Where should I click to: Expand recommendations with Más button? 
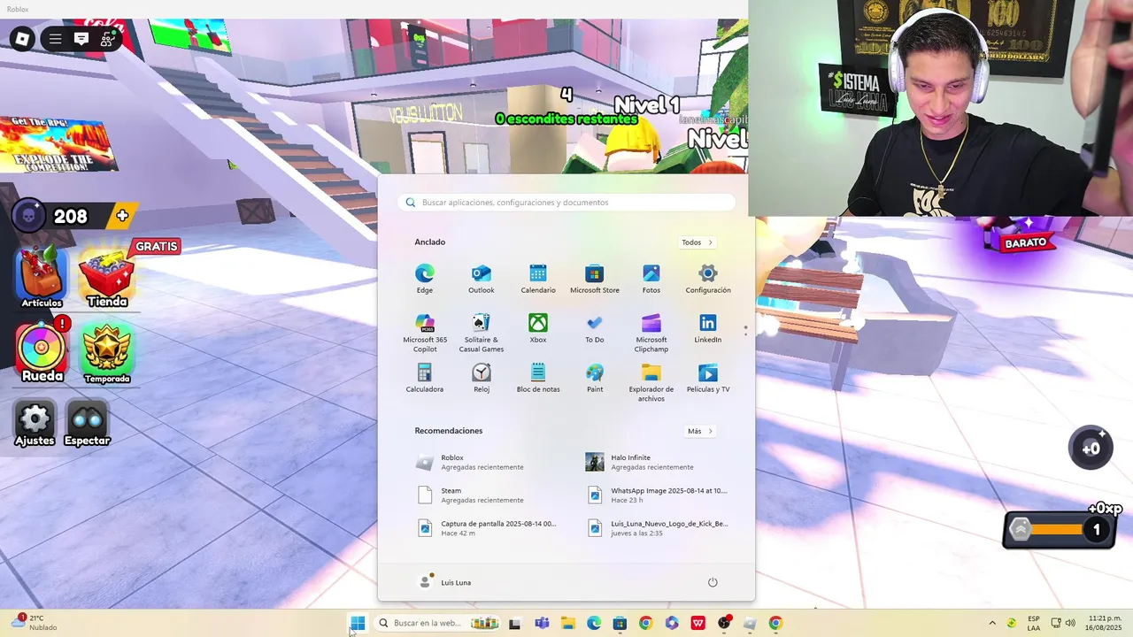click(700, 431)
